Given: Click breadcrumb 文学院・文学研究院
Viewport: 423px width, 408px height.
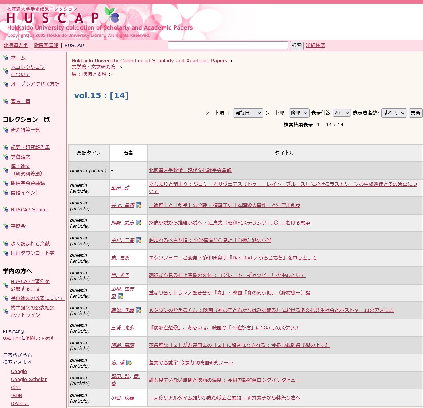Looking at the screenshot, I should (x=94, y=67).
